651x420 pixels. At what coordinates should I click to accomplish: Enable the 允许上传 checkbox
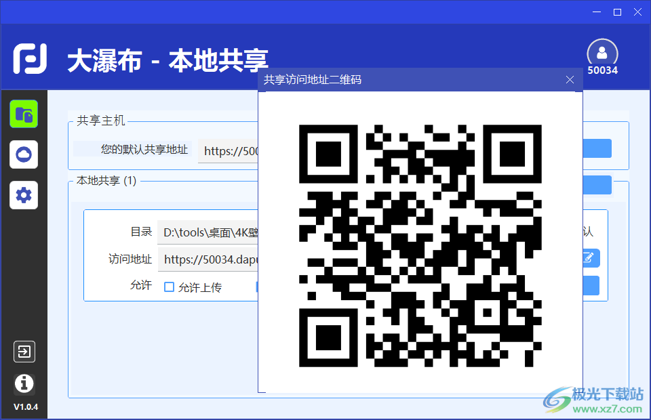(170, 287)
